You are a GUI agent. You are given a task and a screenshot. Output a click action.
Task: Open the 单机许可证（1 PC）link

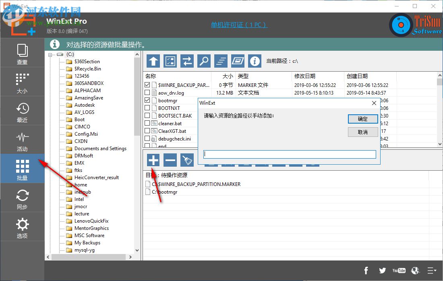[238, 25]
